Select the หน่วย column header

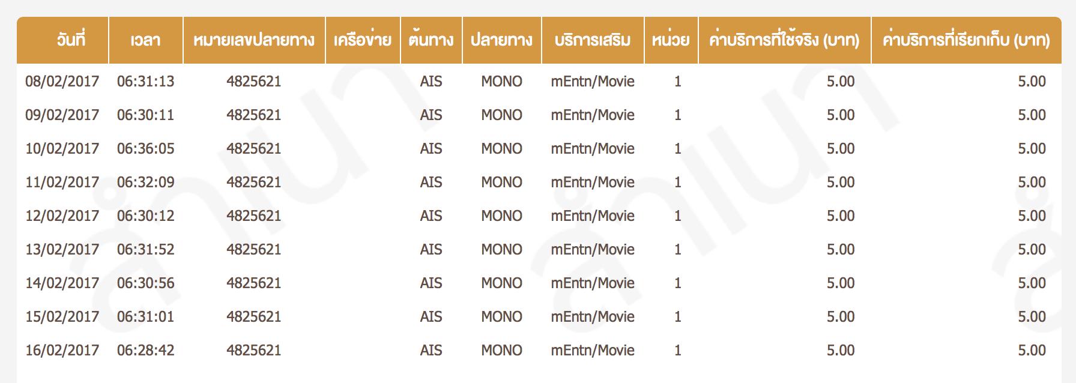click(x=671, y=40)
